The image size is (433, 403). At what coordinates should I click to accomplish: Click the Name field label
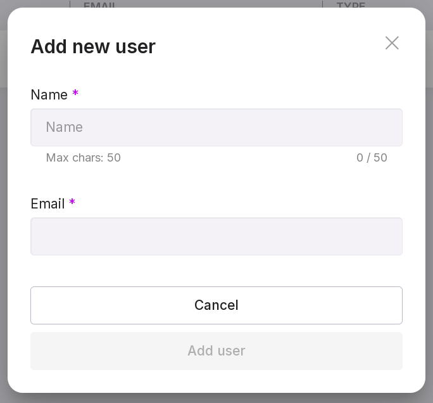tap(49, 95)
